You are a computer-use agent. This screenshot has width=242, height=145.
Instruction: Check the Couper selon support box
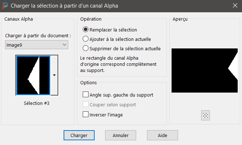click(86, 105)
